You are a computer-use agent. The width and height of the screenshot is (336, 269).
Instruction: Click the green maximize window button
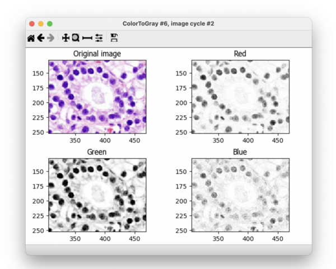point(50,24)
